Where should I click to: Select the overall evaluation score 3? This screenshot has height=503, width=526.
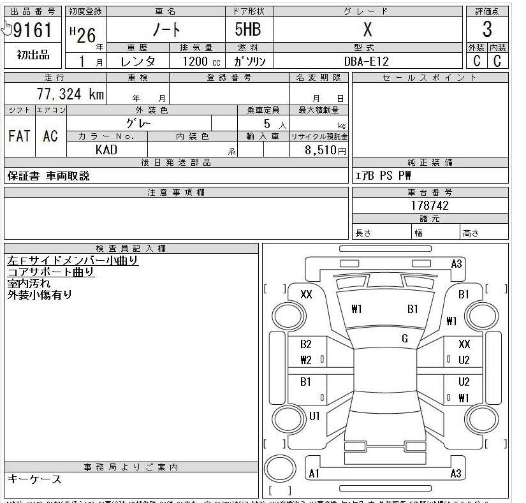487,29
